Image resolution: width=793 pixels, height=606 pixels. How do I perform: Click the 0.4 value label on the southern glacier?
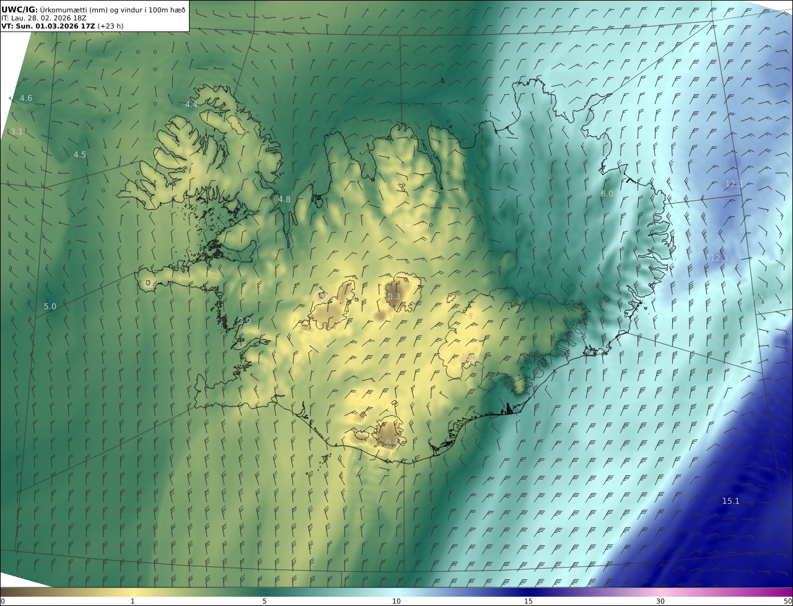click(393, 442)
